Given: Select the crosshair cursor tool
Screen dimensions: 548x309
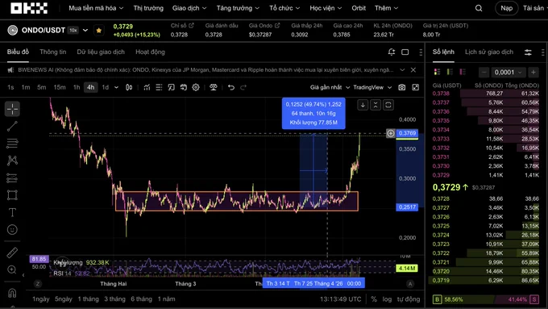Looking at the screenshot, I should 12,109.
